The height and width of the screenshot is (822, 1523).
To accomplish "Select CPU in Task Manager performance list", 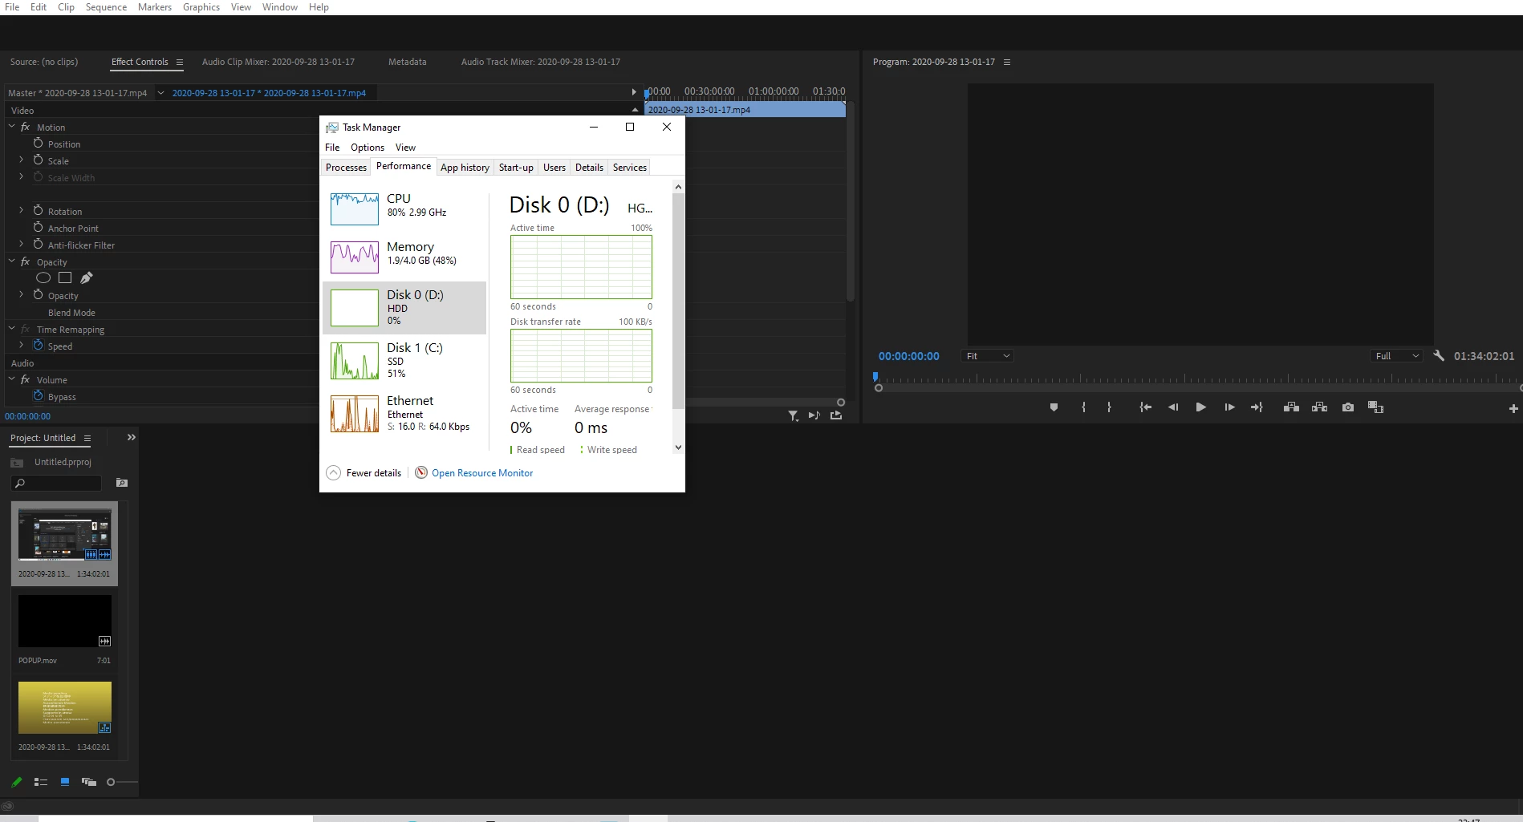I will tap(404, 207).
